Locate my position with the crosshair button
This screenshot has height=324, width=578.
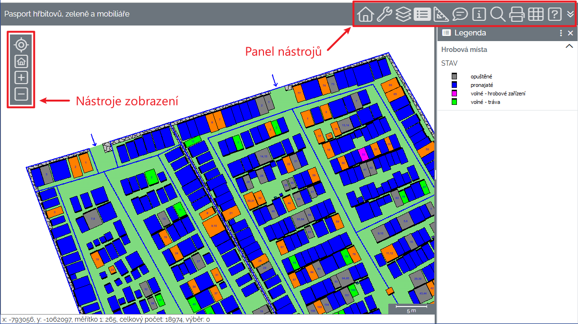[x=21, y=45]
